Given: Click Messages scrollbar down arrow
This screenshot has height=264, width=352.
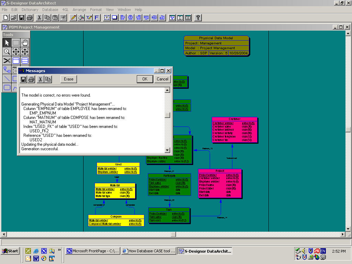Looking at the screenshot, I should 167,150.
